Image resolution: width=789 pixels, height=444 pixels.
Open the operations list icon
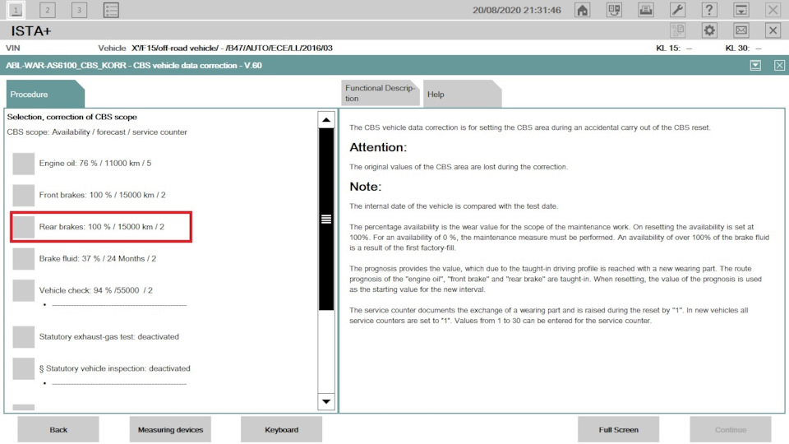(111, 10)
